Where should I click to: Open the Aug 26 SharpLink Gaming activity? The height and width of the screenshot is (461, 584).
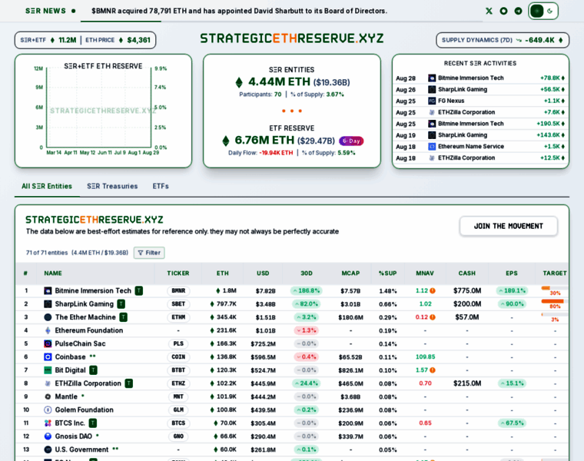coord(480,89)
